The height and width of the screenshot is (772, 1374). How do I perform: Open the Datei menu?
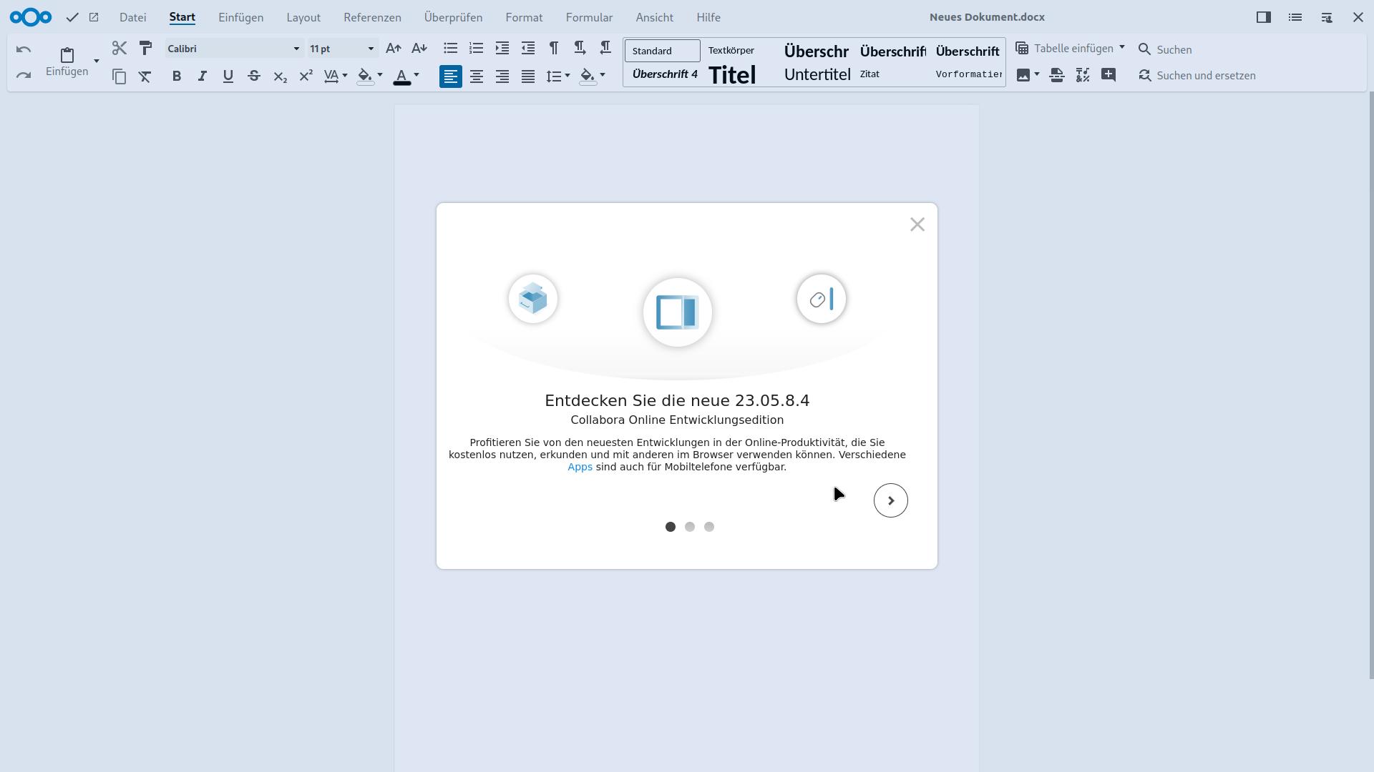coord(133,17)
